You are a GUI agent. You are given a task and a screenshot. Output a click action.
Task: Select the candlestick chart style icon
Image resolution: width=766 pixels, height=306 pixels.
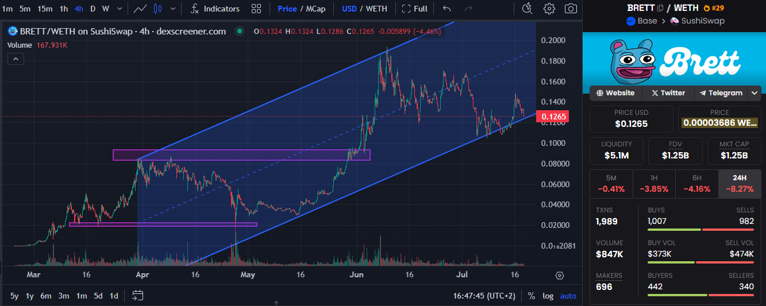pos(158,9)
